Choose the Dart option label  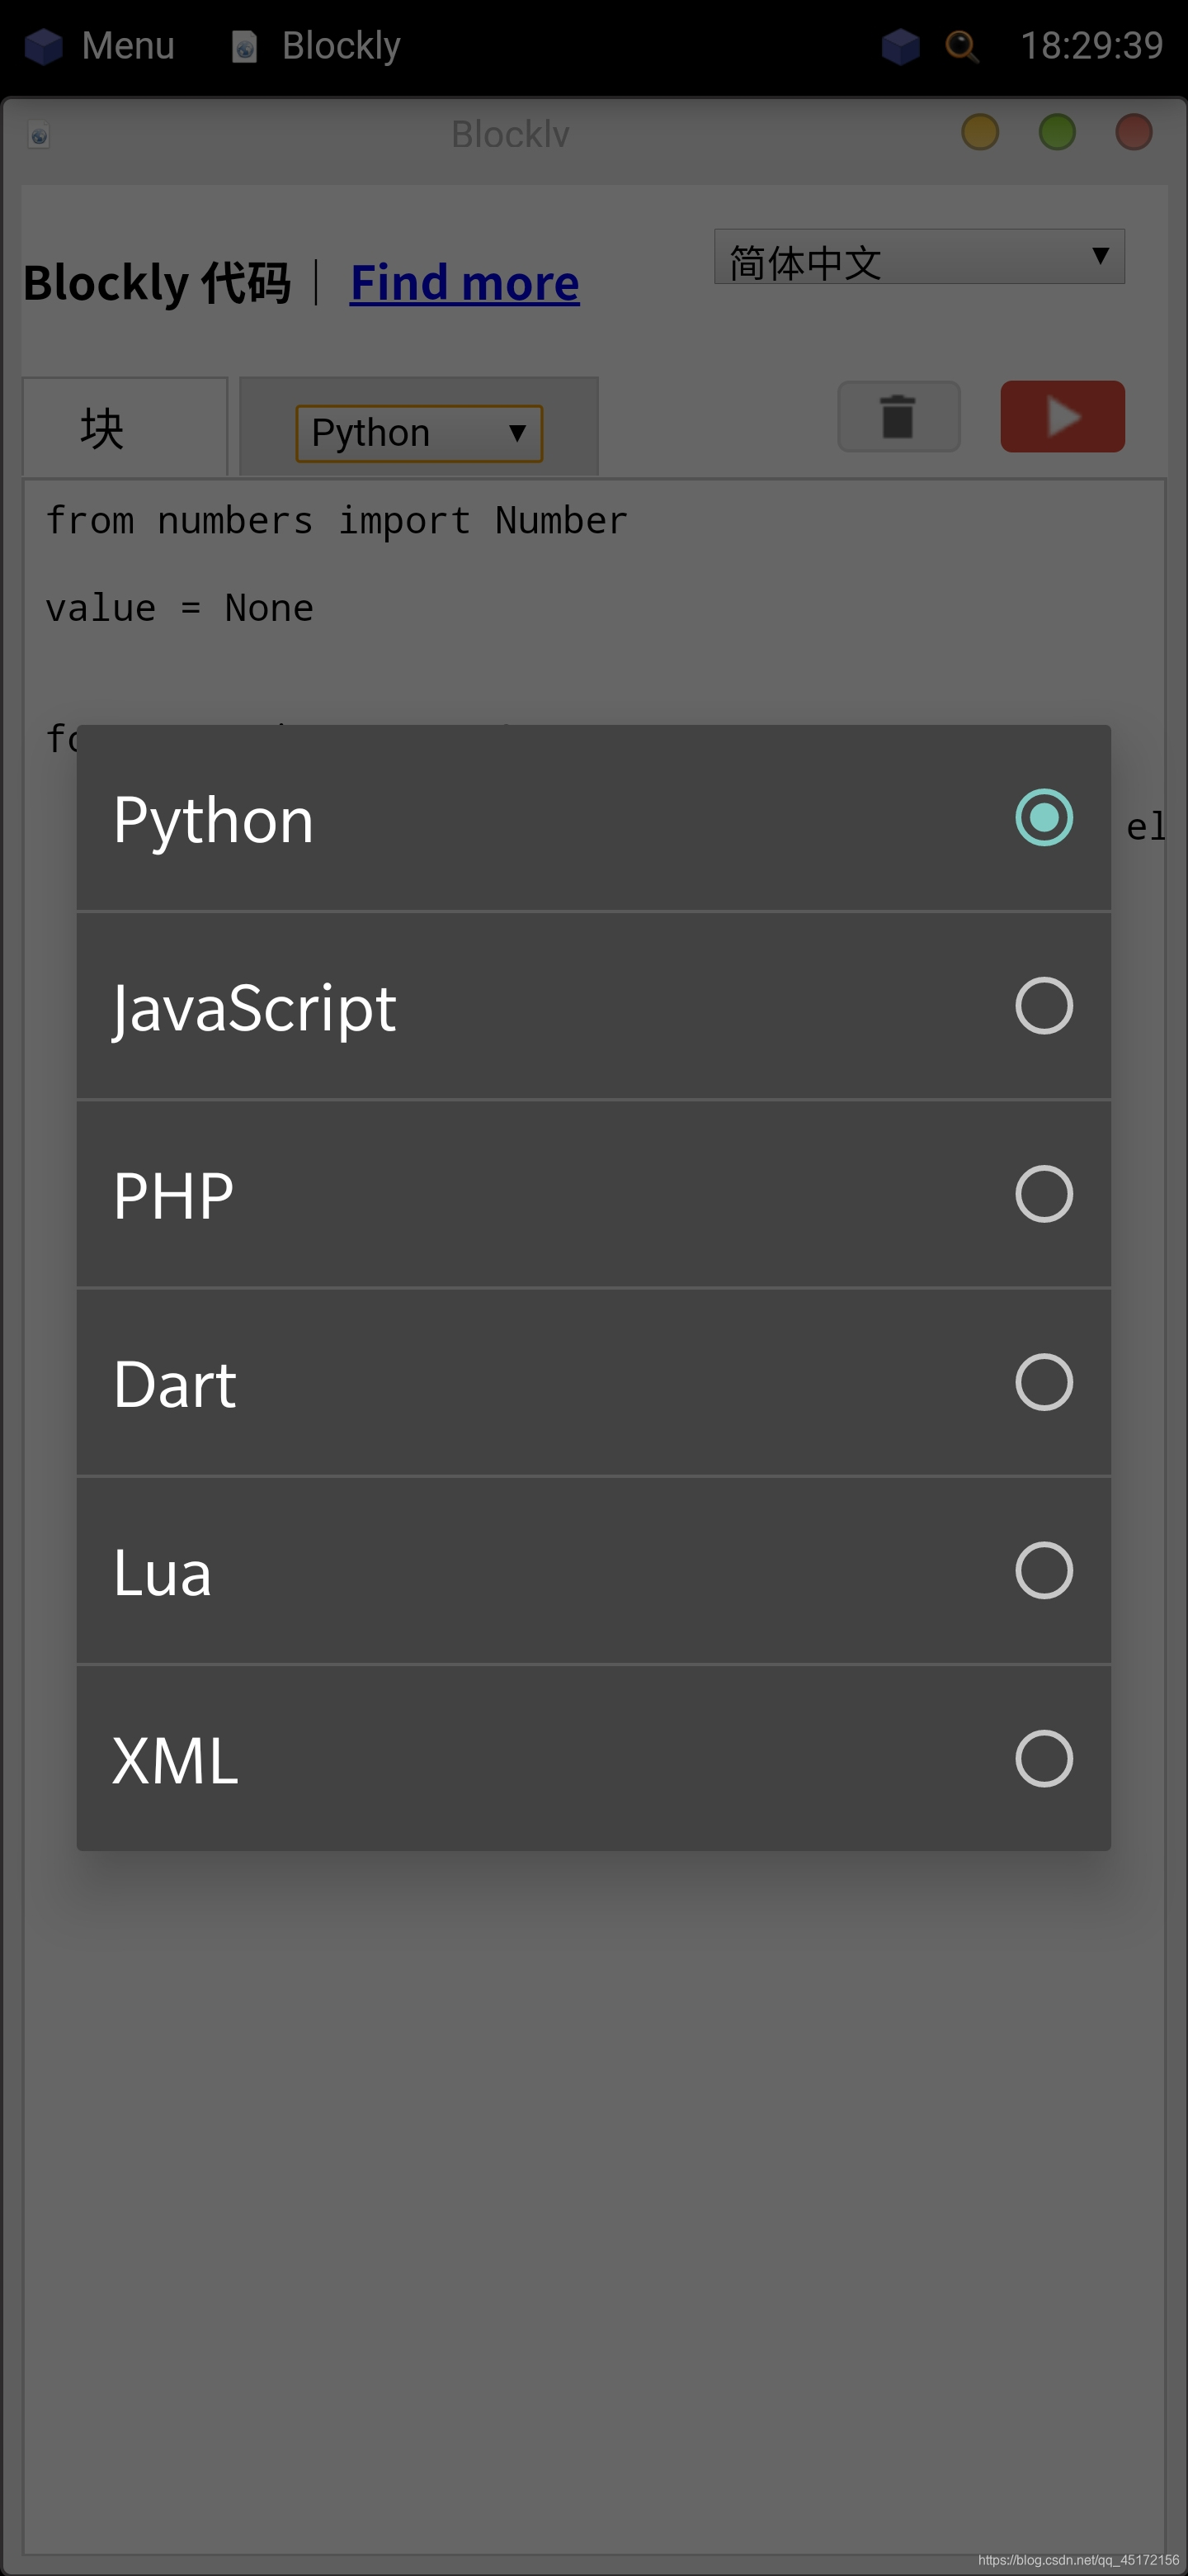(175, 1384)
